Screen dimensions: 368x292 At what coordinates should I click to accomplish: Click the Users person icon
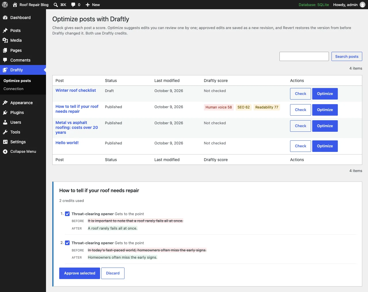click(x=5, y=122)
